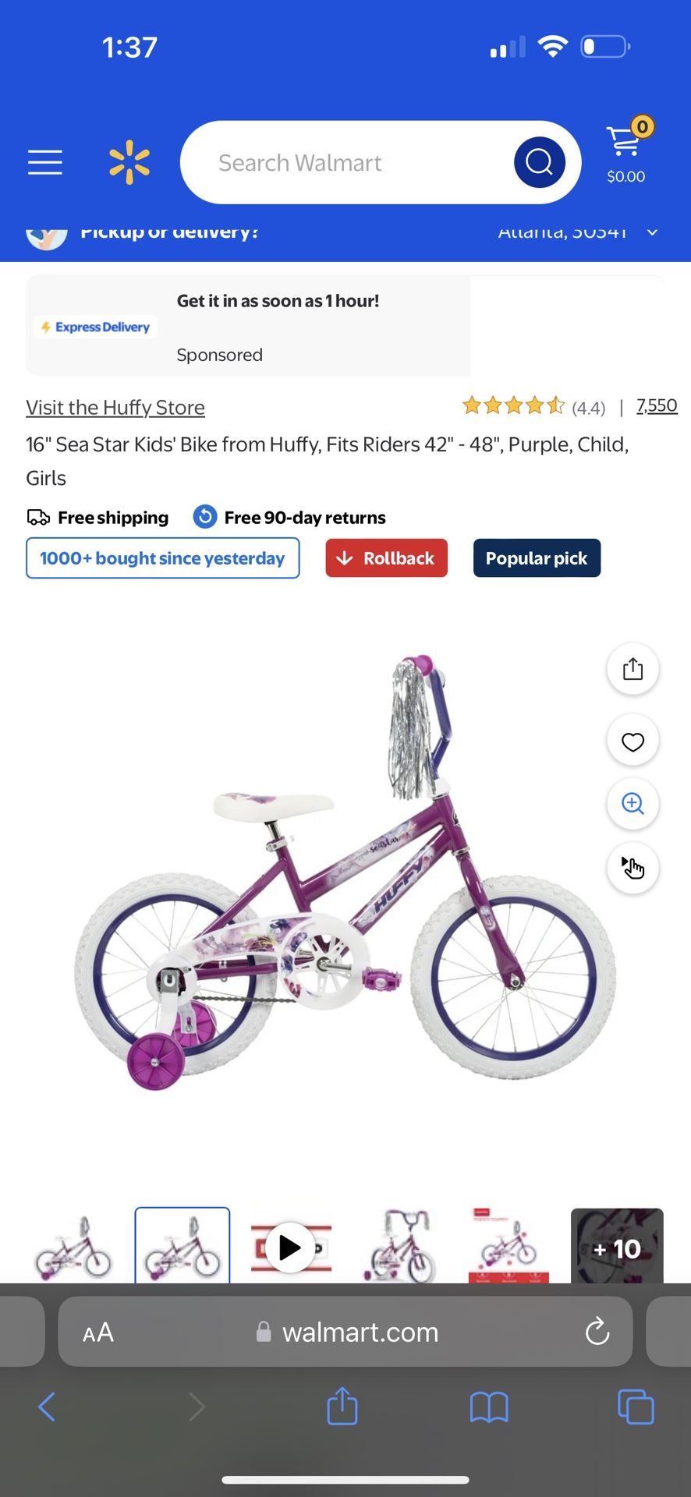Select the highlighted bike thumbnail
The height and width of the screenshot is (1497, 691).
pyautogui.click(x=182, y=1245)
